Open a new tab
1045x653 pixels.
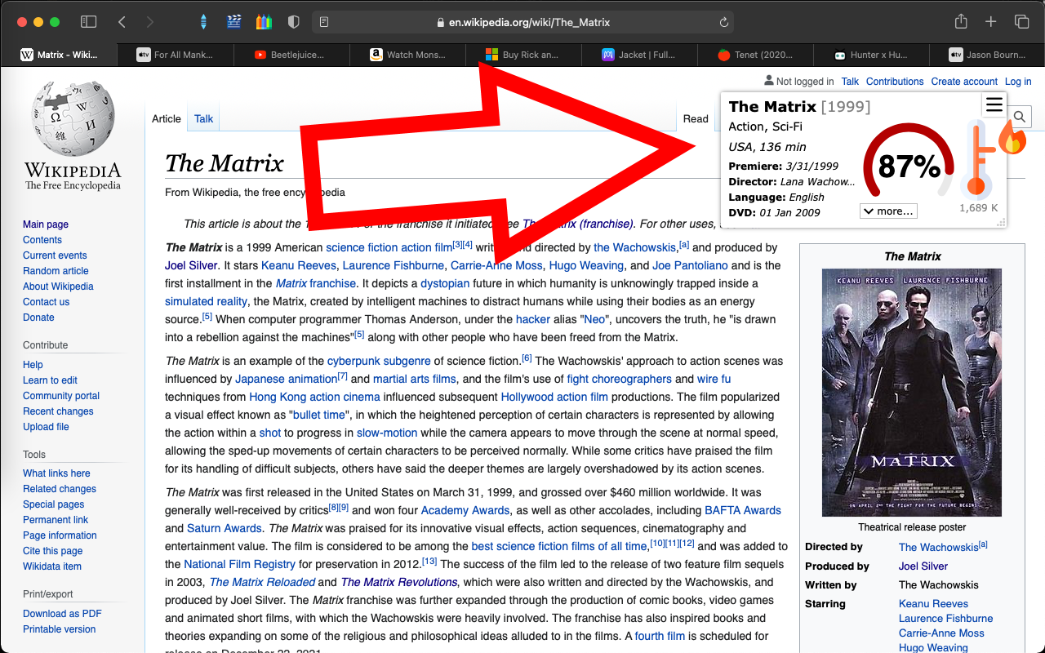tap(990, 22)
